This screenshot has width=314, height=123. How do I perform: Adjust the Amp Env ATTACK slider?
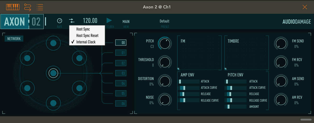coord(189,81)
